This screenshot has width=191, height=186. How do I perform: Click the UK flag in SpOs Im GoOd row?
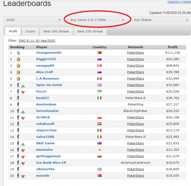coord(99,85)
